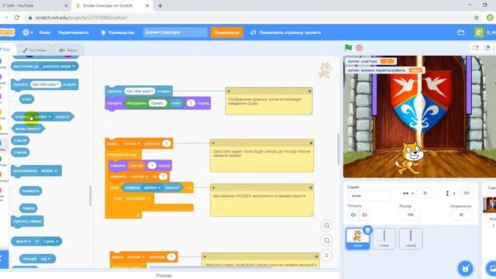The height and width of the screenshot is (279, 496).
Task: Hide the sprite with crossed eye icon
Action: [364, 215]
